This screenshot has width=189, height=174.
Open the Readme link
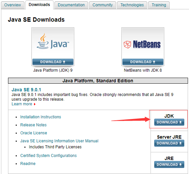click(28, 164)
